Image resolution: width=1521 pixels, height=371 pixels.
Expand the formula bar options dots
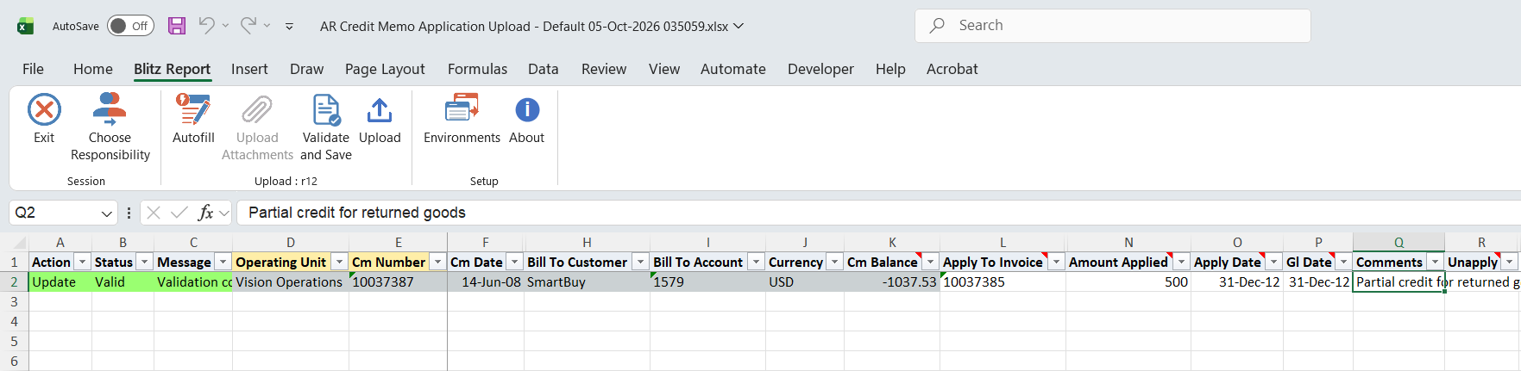click(x=129, y=213)
